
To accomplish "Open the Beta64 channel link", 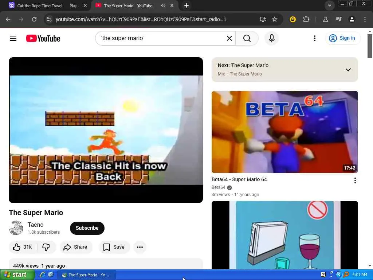I will (219, 187).
